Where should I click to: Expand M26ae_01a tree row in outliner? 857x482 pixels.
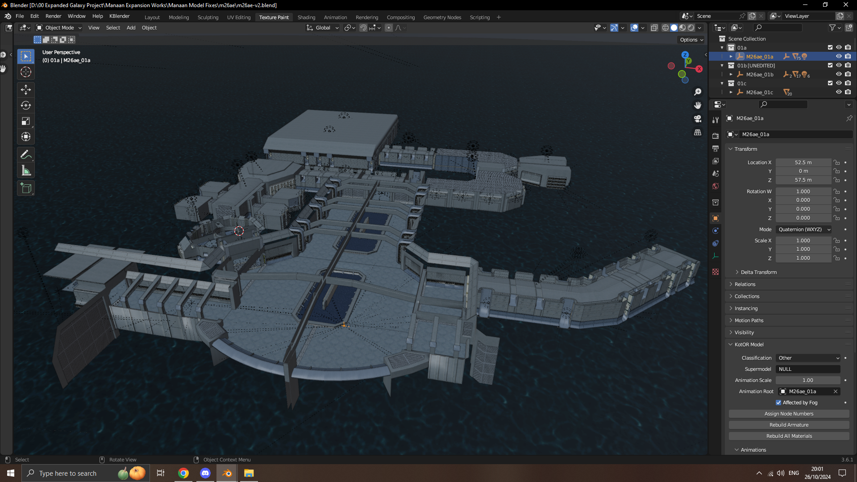click(731, 57)
